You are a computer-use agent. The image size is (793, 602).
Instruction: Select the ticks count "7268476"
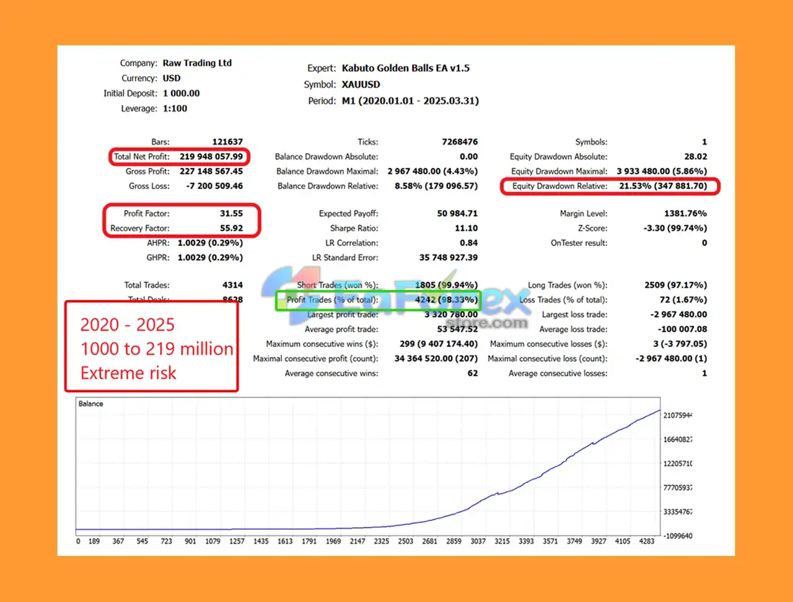click(x=460, y=142)
